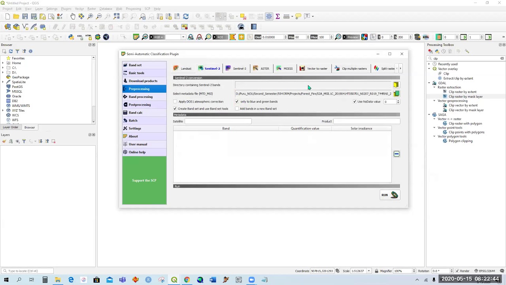The width and height of the screenshot is (506, 285).
Task: Expand the XYZ Tiles node
Action: pos(3,110)
